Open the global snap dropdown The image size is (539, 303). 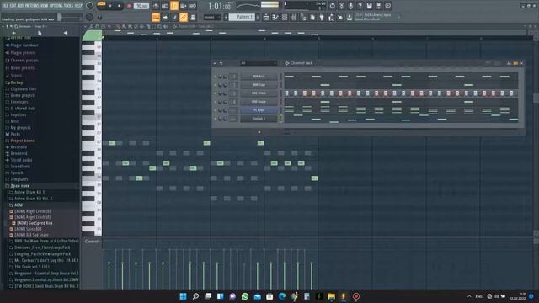[x=212, y=17]
